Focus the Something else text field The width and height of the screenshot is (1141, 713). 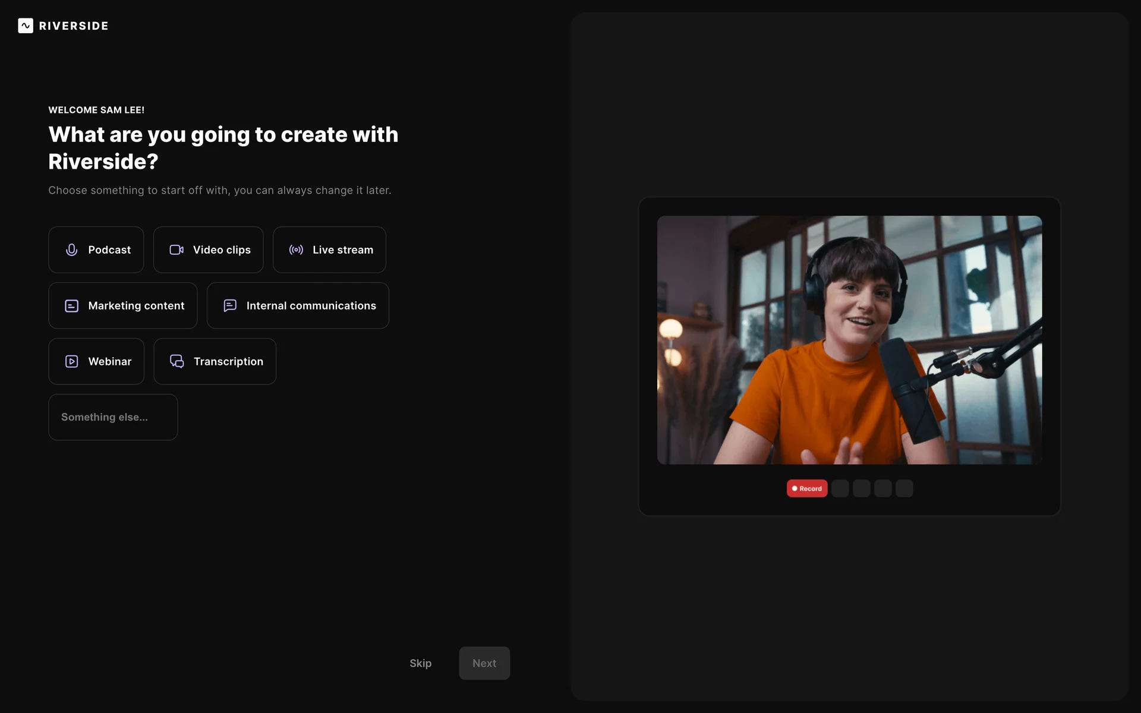point(113,417)
